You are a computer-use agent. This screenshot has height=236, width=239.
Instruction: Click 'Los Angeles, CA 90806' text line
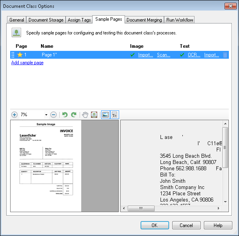(187, 200)
